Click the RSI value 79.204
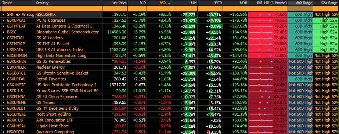The height and width of the screenshot is (134, 339). [x=280, y=26]
